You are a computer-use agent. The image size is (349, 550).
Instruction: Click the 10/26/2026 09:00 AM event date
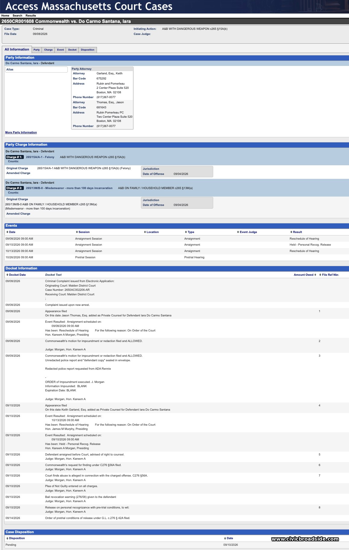click(x=19, y=257)
